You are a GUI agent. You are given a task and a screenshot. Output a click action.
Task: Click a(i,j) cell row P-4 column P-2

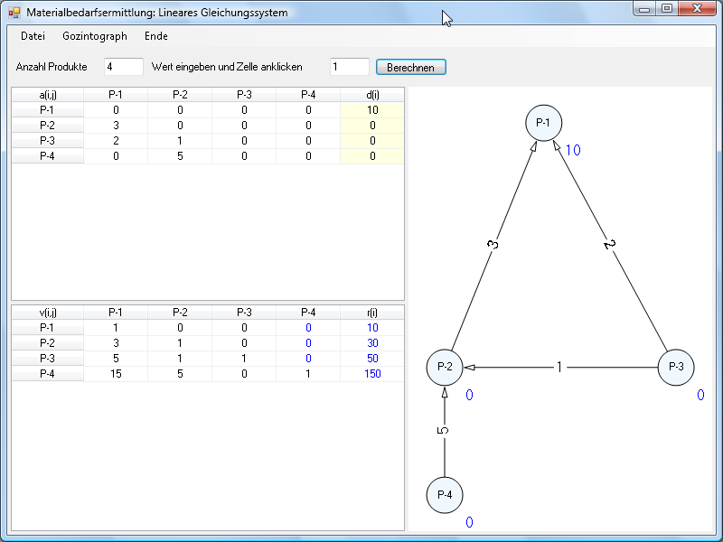tap(180, 156)
